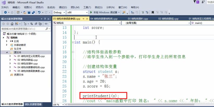The image size is (214, 107).
Task: Open the 编辑(E) menu
Action: click(16, 7)
